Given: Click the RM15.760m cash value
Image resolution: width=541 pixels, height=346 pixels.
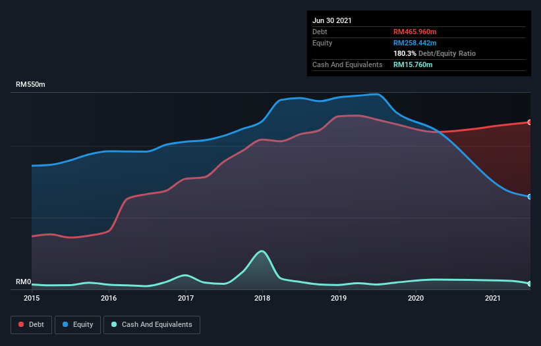Looking at the screenshot, I should tap(413, 64).
